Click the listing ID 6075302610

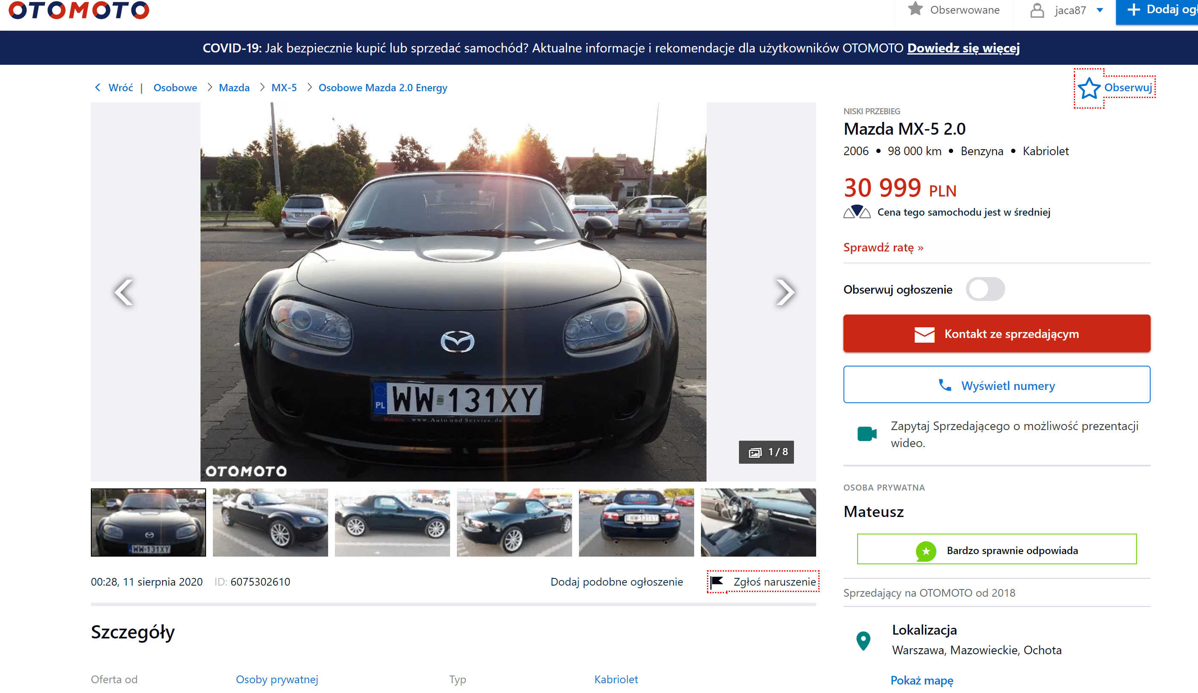tap(260, 581)
